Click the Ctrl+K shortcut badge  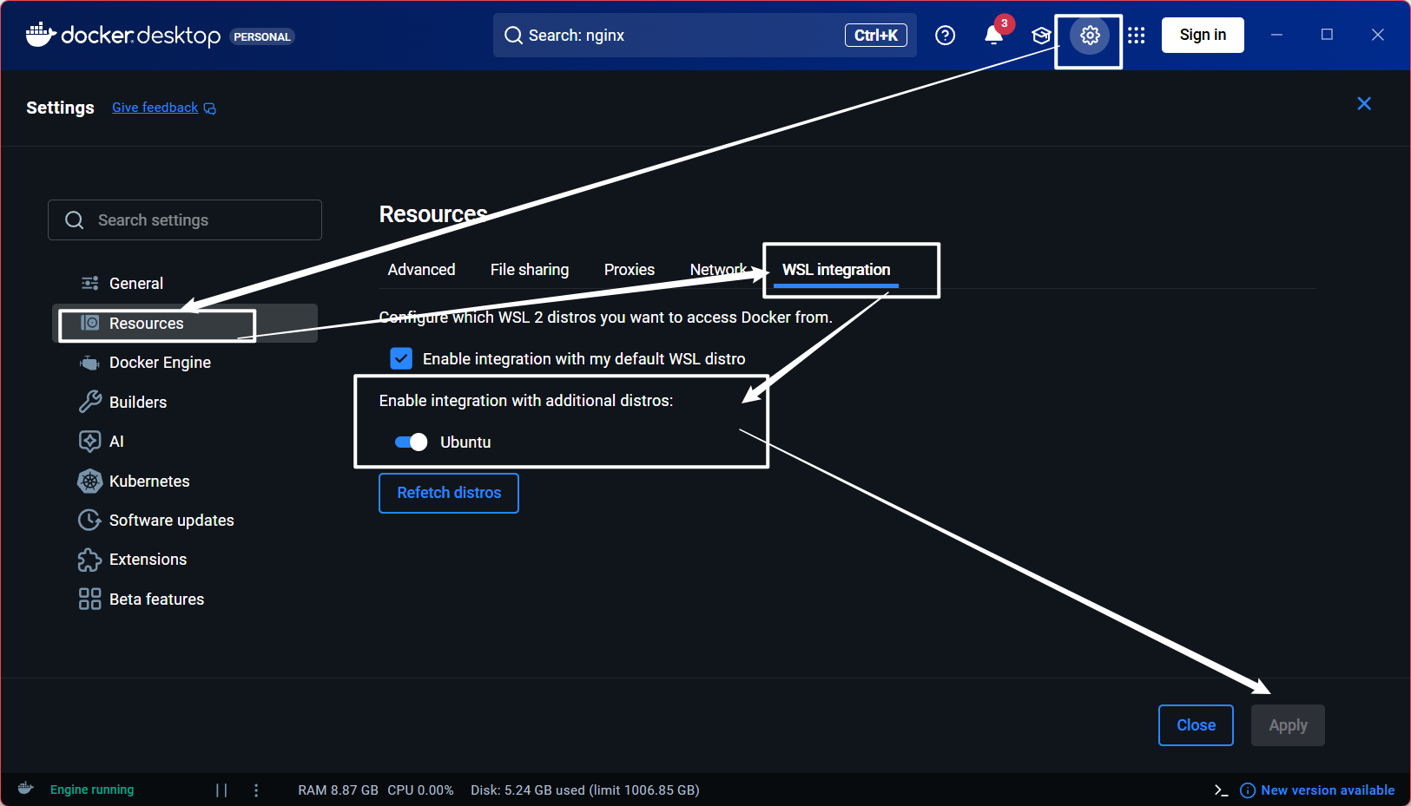point(875,35)
